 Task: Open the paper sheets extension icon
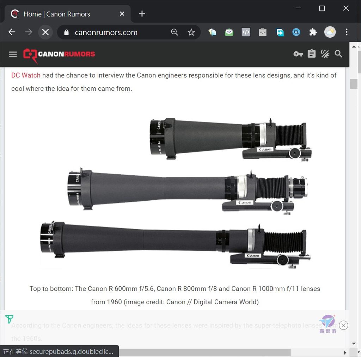212,32
